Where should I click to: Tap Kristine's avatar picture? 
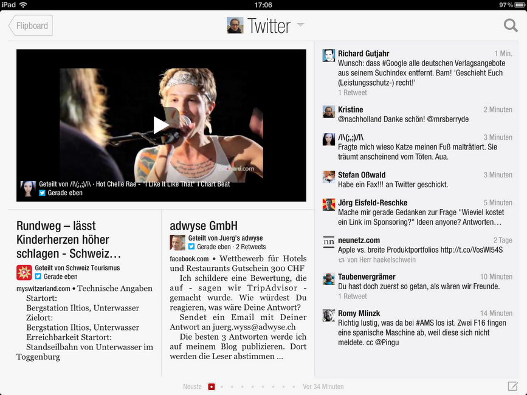[329, 111]
